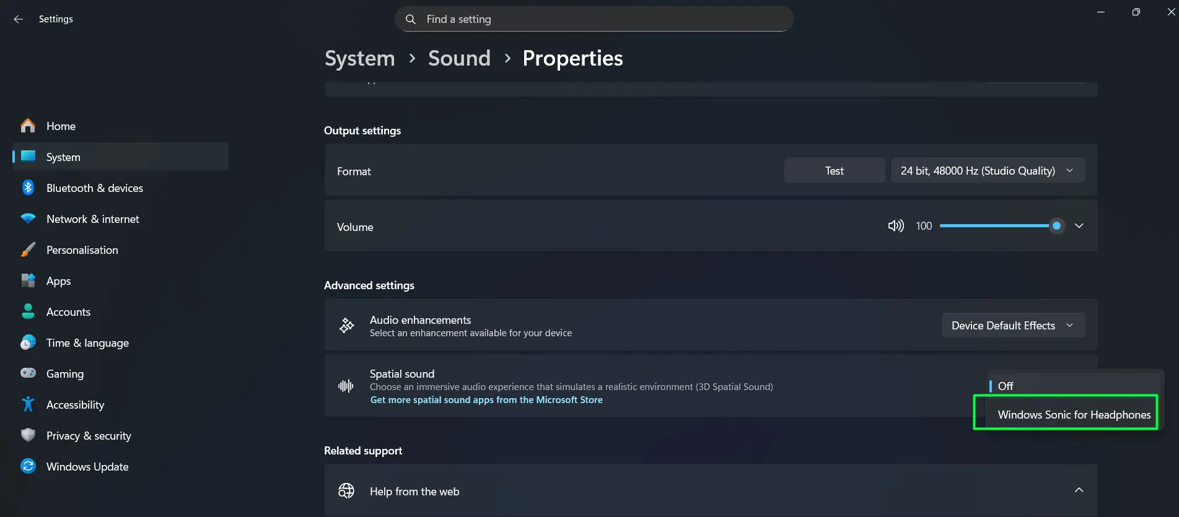The height and width of the screenshot is (517, 1179).
Task: Click the Spatial sound waveform icon
Action: [x=346, y=386]
